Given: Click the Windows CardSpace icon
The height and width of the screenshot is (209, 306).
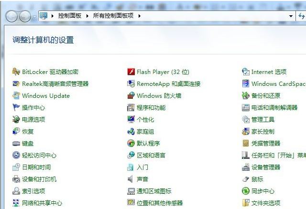Looking at the screenshot, I should (x=246, y=84).
